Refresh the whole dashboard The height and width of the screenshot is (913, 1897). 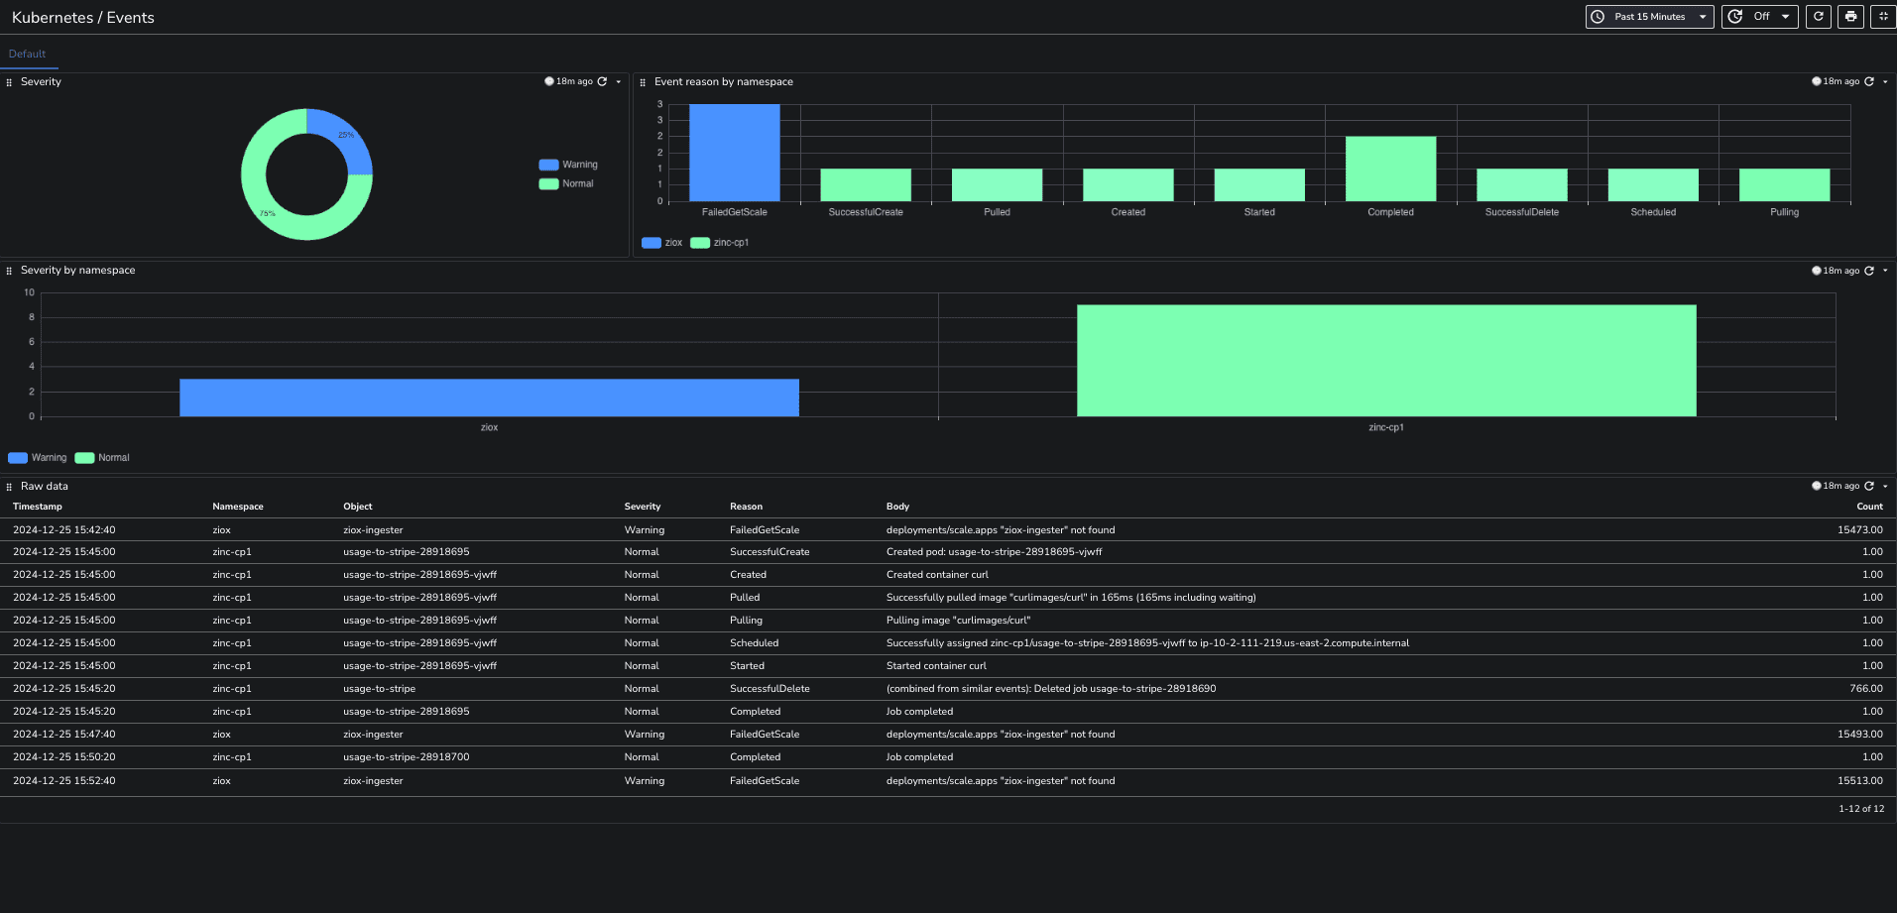1818,17
